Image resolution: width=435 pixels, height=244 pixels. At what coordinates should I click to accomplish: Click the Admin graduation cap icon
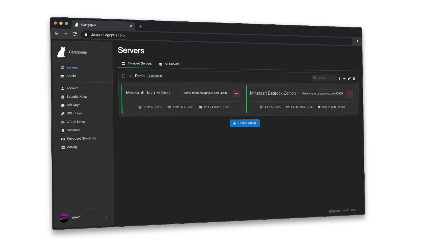point(62,76)
